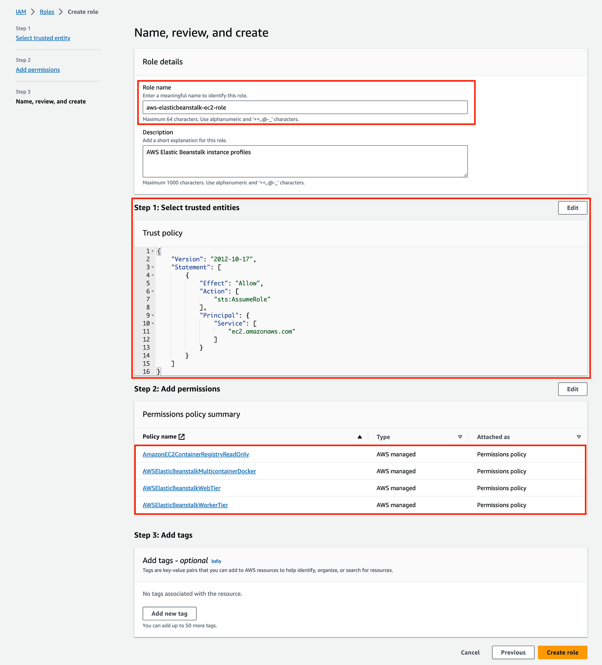Open the tags Info link
This screenshot has width=602, height=665.
(x=216, y=561)
